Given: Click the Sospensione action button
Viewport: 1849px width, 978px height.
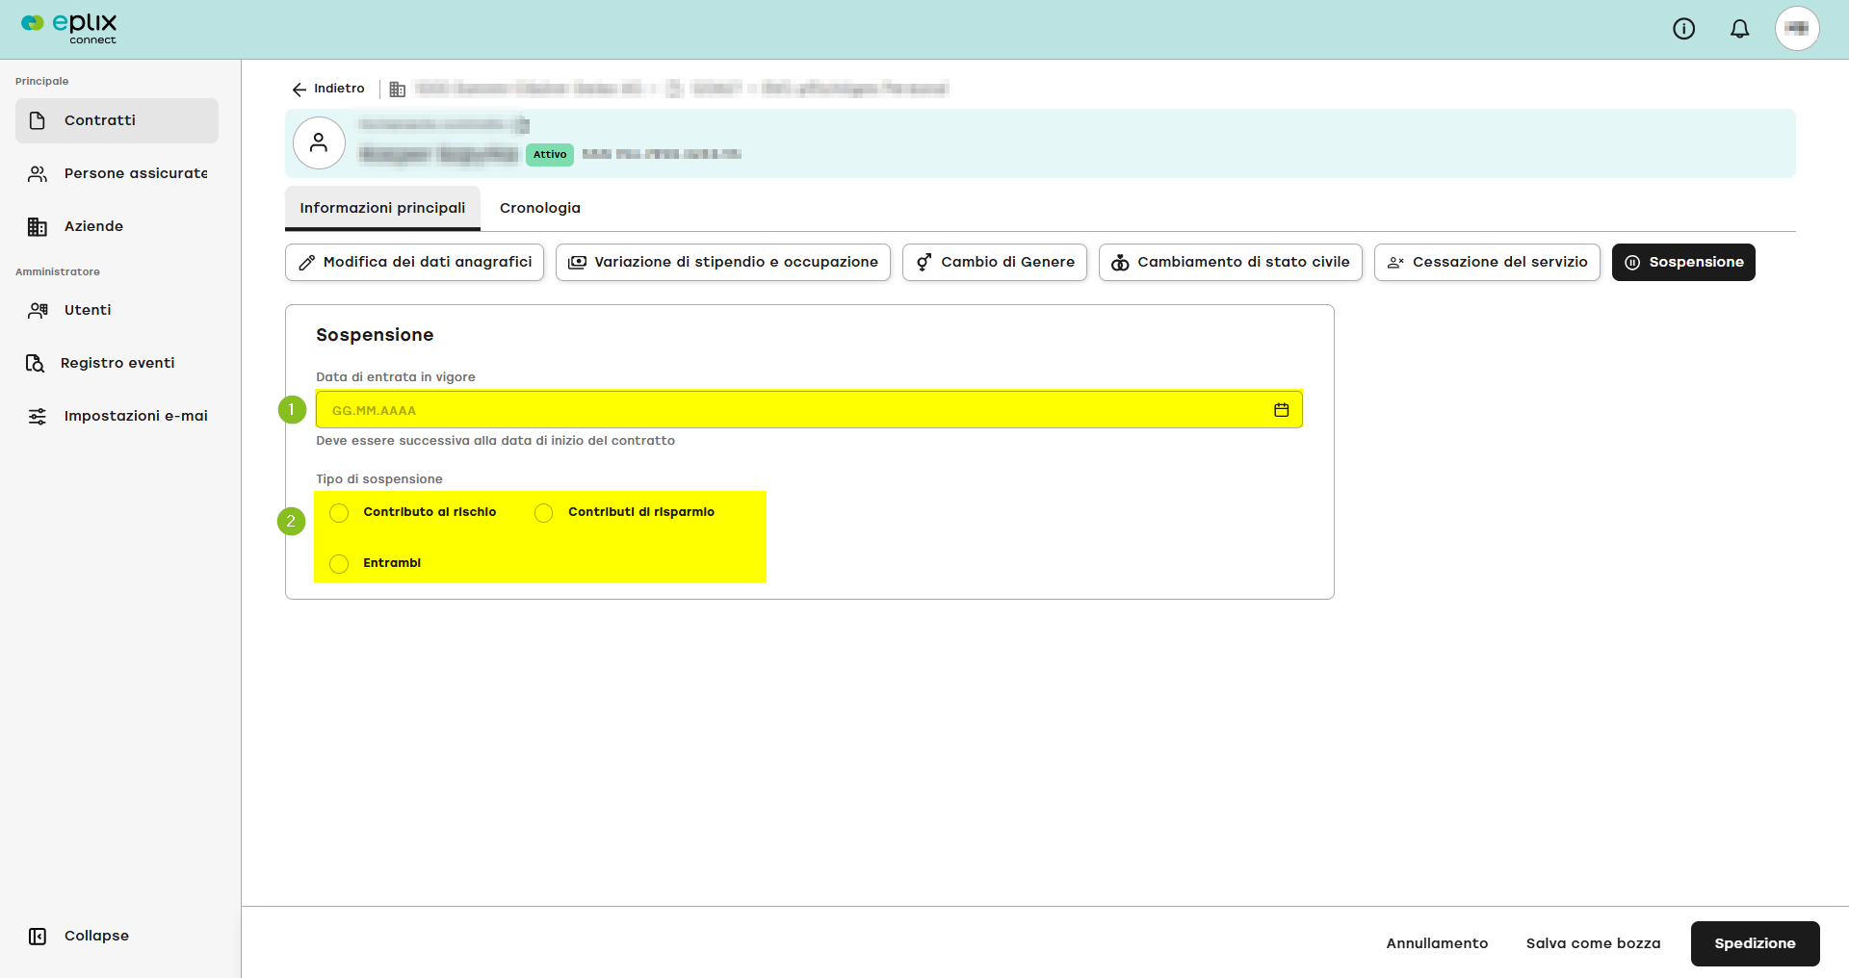Looking at the screenshot, I should point(1683,263).
